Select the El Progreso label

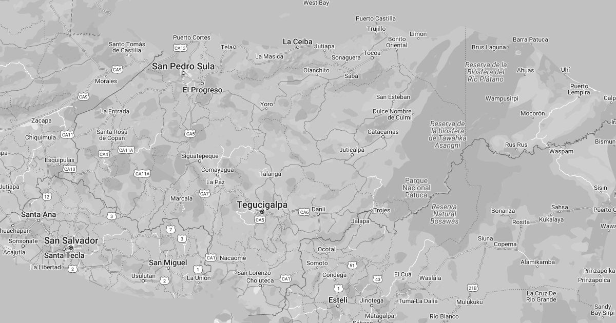tap(203, 90)
